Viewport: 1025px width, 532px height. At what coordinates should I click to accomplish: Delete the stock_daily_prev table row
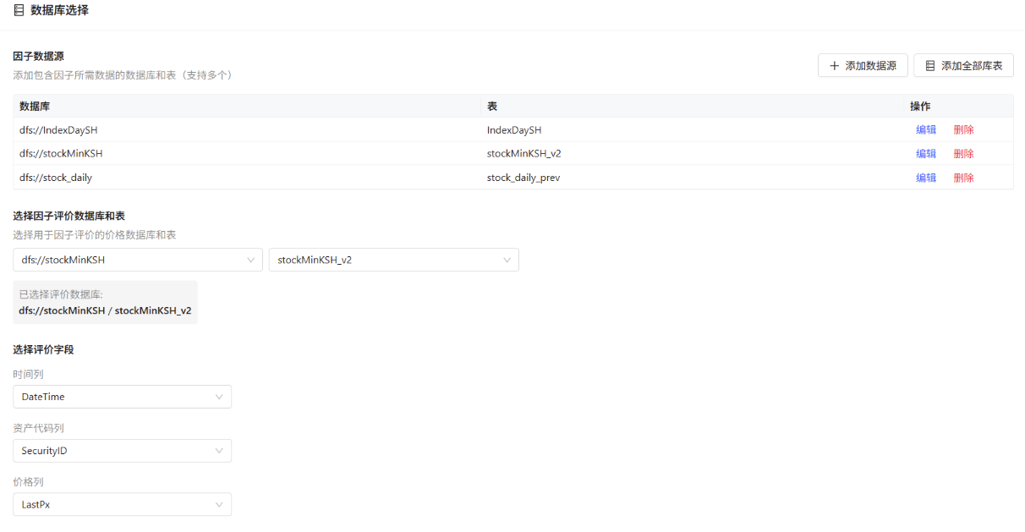pos(963,178)
